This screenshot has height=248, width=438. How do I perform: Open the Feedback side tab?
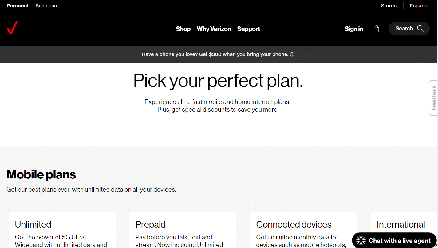[x=434, y=98]
